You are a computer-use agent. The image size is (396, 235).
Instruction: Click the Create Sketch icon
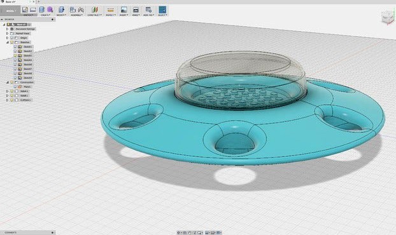tap(25, 10)
